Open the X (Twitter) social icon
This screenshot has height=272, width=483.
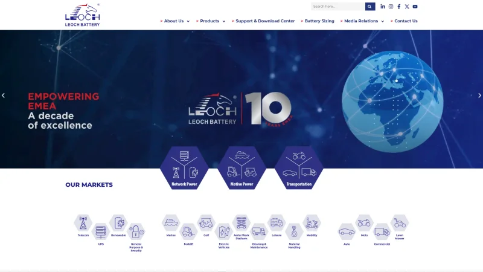pyautogui.click(x=407, y=7)
